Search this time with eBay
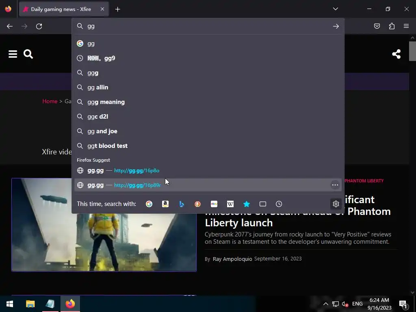Viewport: 416px width, 312px height. (214, 204)
